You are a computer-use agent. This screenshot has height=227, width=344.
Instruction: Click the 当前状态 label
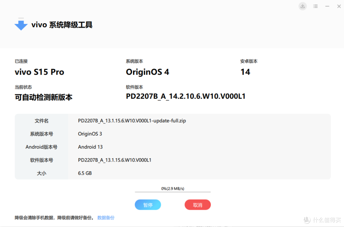23,87
